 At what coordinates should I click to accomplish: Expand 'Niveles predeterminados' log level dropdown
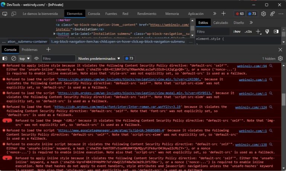tap(99, 58)
